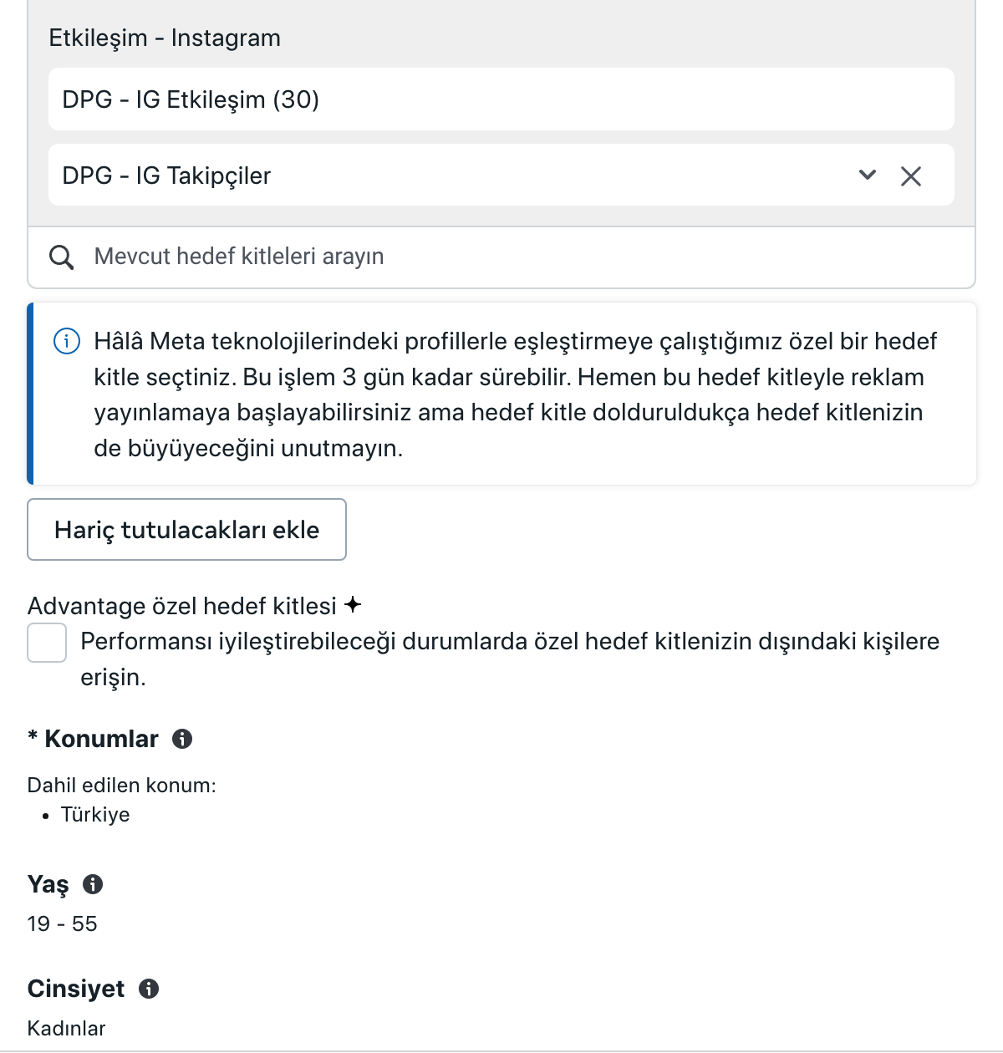Click the search magnifier icon
This screenshot has height=1053, width=1003.
tap(61, 257)
